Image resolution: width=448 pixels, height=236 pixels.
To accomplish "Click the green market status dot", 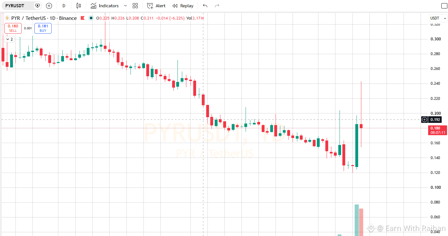I will [x=91, y=18].
